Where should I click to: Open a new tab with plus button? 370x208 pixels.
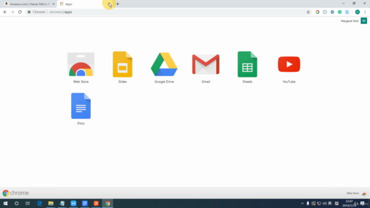[118, 4]
